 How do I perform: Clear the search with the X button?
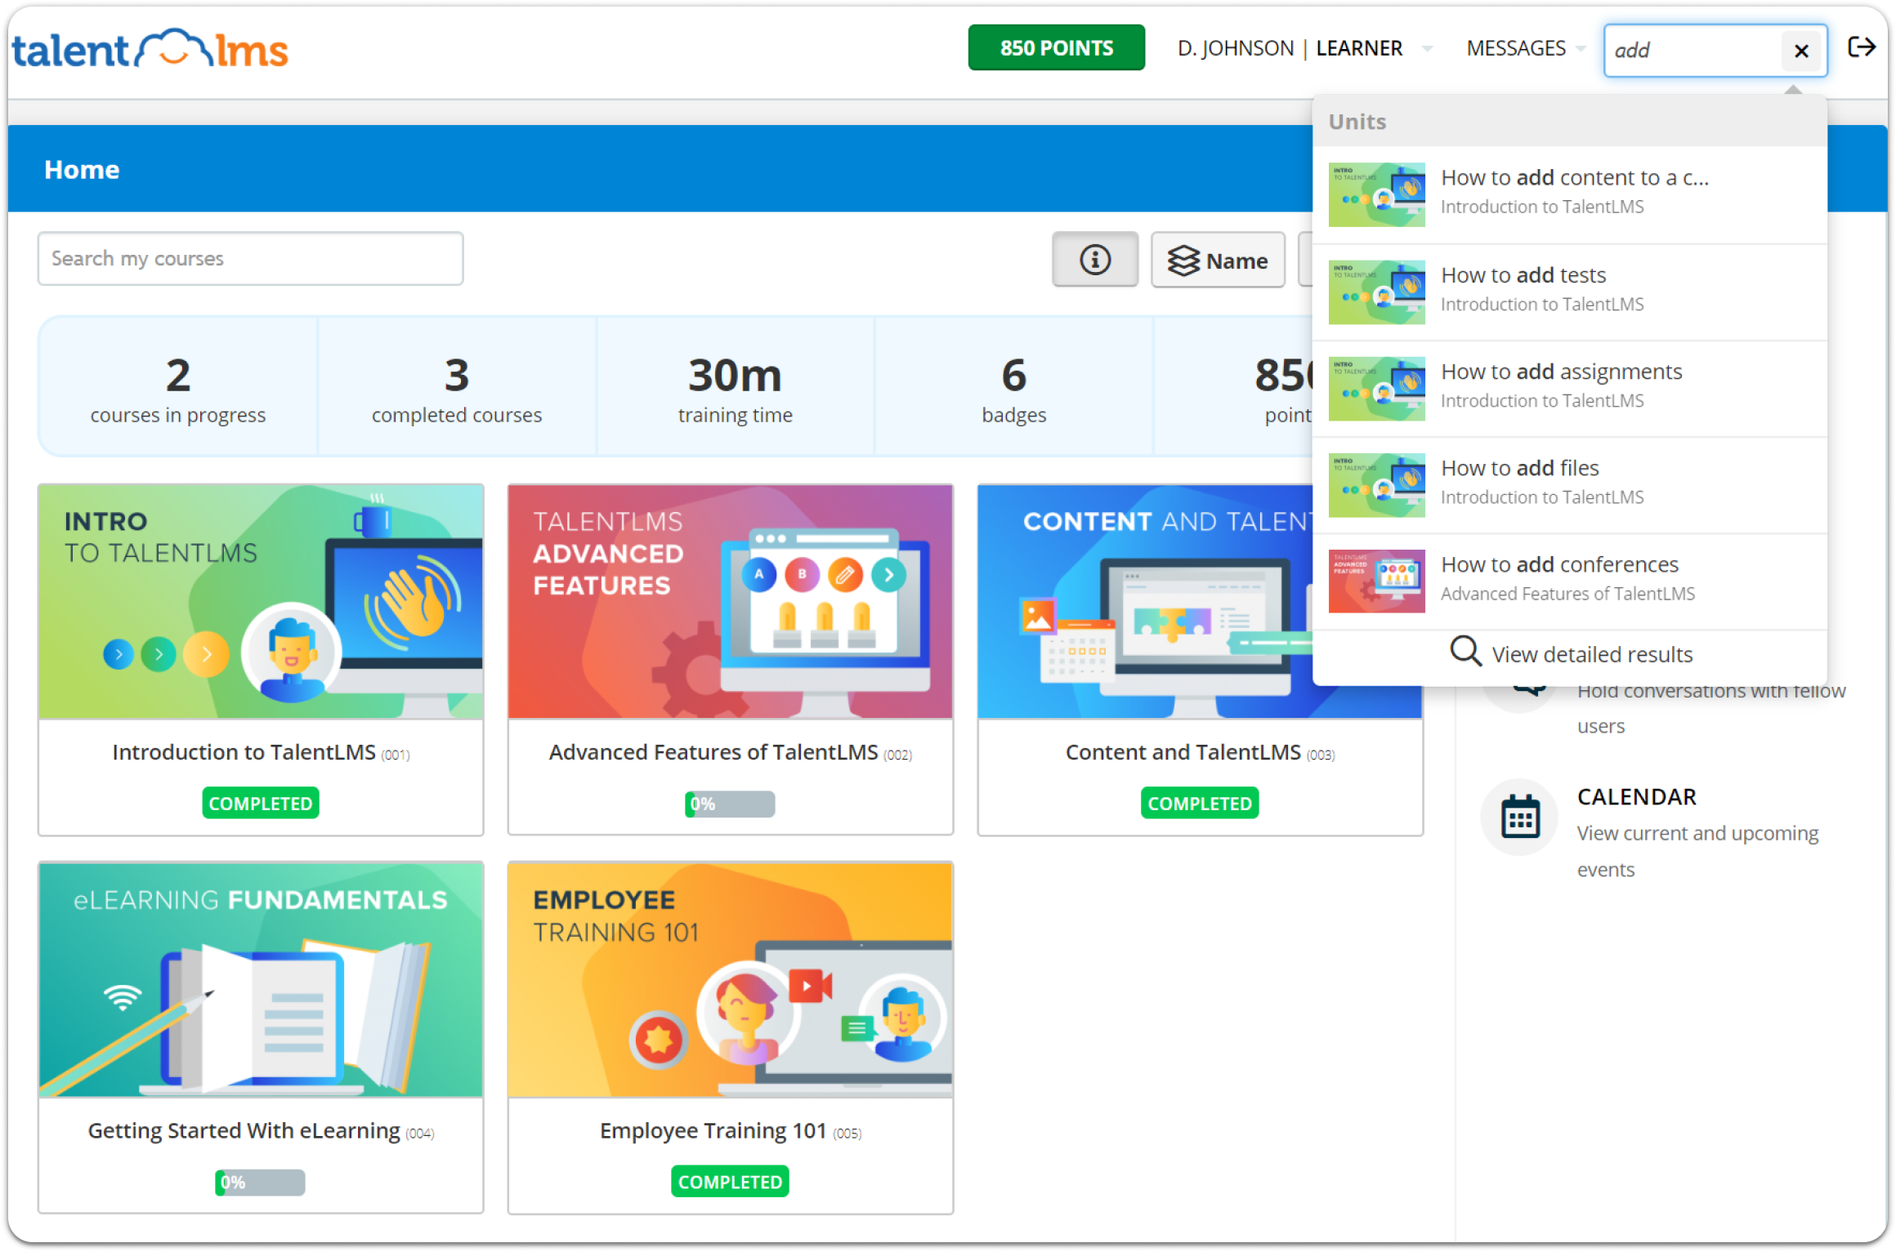point(1801,51)
